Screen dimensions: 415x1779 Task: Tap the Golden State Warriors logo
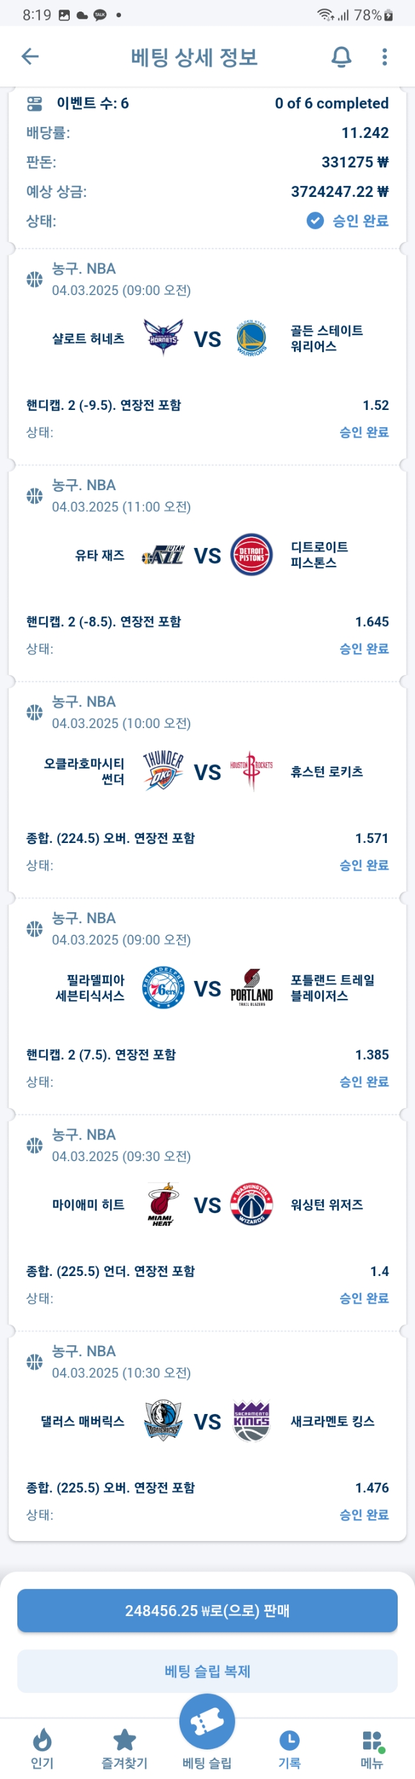coord(251,337)
